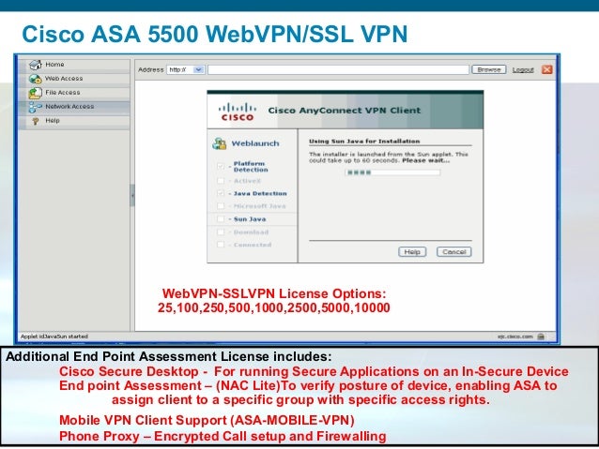Click the 'Address' label
Image resolution: width=599 pixels, height=449 pixels.
coord(150,69)
